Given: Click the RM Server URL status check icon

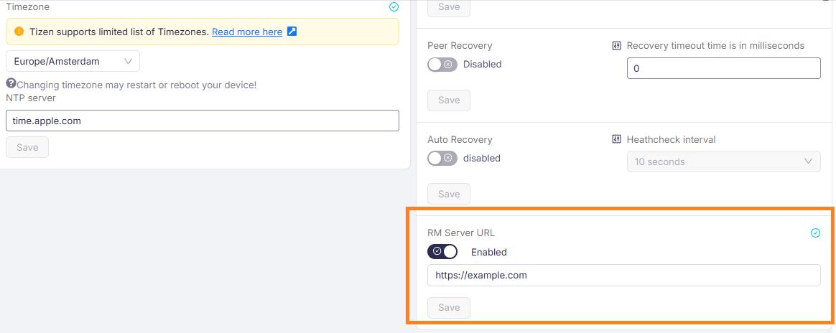Looking at the screenshot, I should [x=815, y=233].
